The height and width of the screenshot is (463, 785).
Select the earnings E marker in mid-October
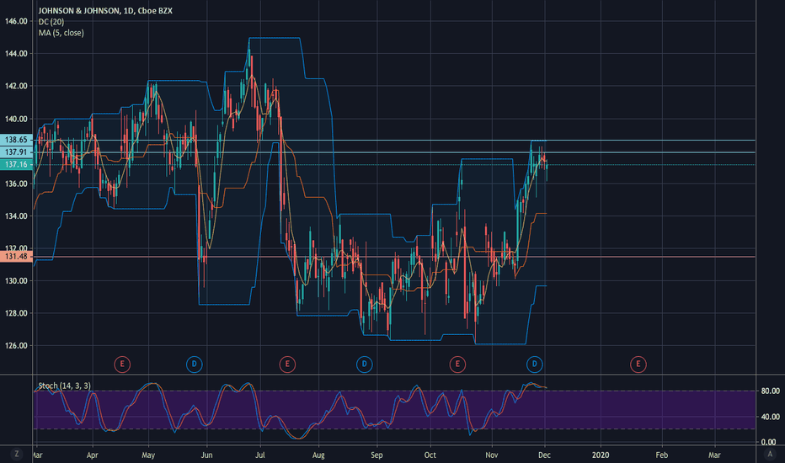(457, 364)
